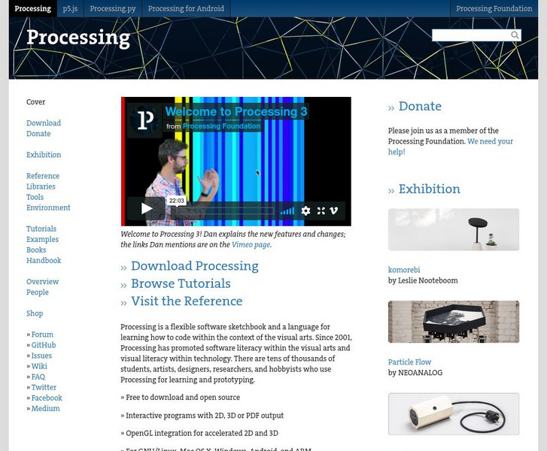Click the Vimeo logo in player

(x=334, y=210)
